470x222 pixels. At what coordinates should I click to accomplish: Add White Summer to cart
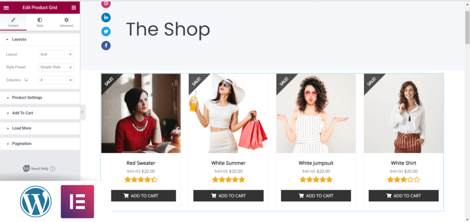tap(229, 196)
